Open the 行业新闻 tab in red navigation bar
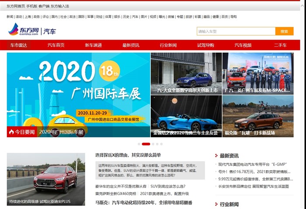306x209 pixels. click(168, 45)
